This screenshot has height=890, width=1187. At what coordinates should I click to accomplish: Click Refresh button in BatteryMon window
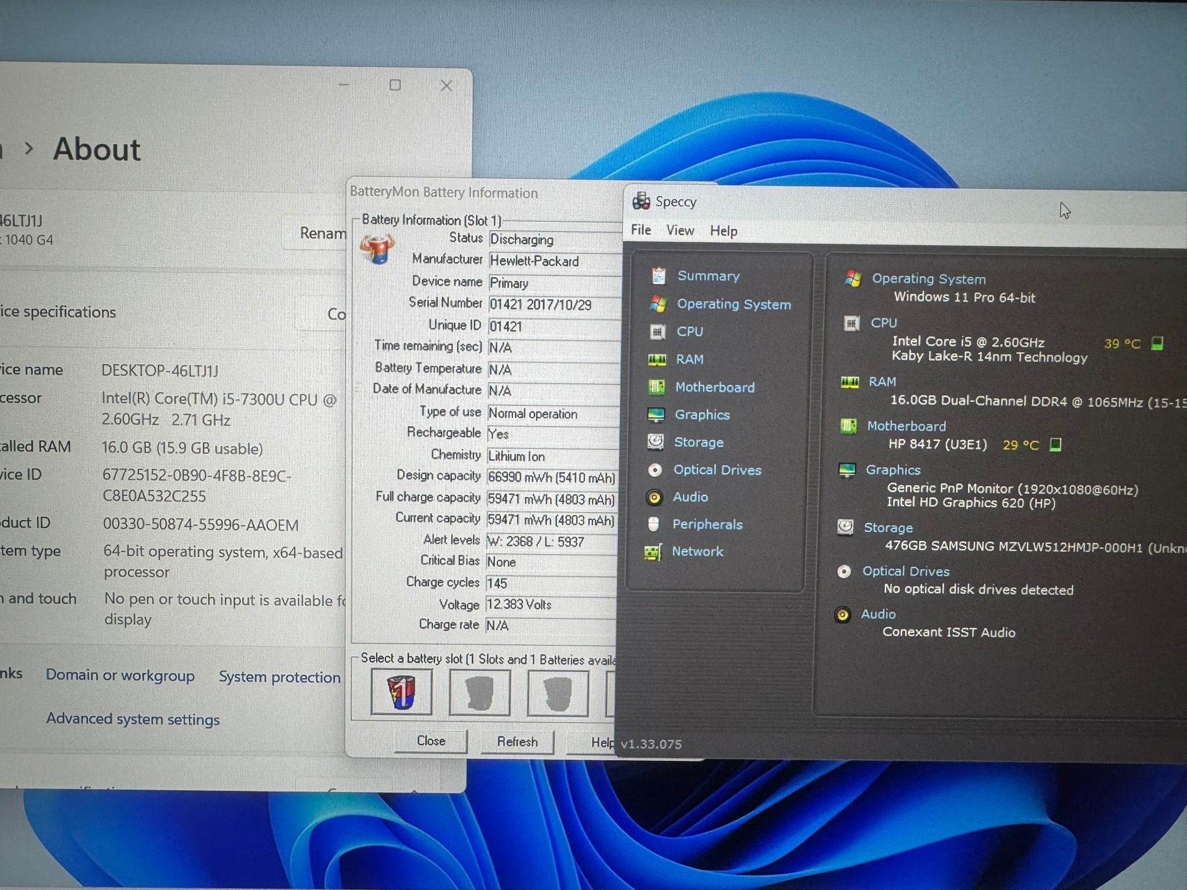point(518,742)
